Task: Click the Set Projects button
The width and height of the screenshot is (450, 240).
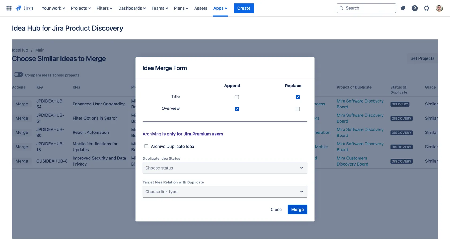Action: (x=422, y=58)
